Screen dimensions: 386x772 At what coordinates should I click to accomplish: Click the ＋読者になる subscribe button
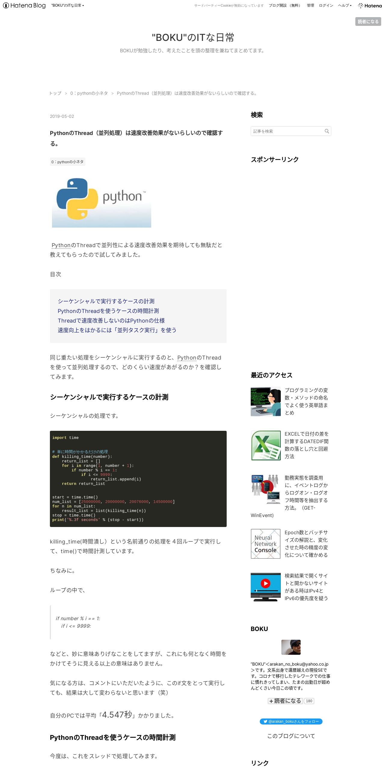coord(285,701)
